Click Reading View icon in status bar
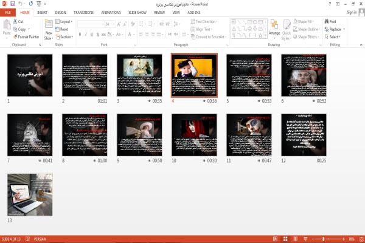The height and width of the screenshot is (243, 365). [295, 239]
